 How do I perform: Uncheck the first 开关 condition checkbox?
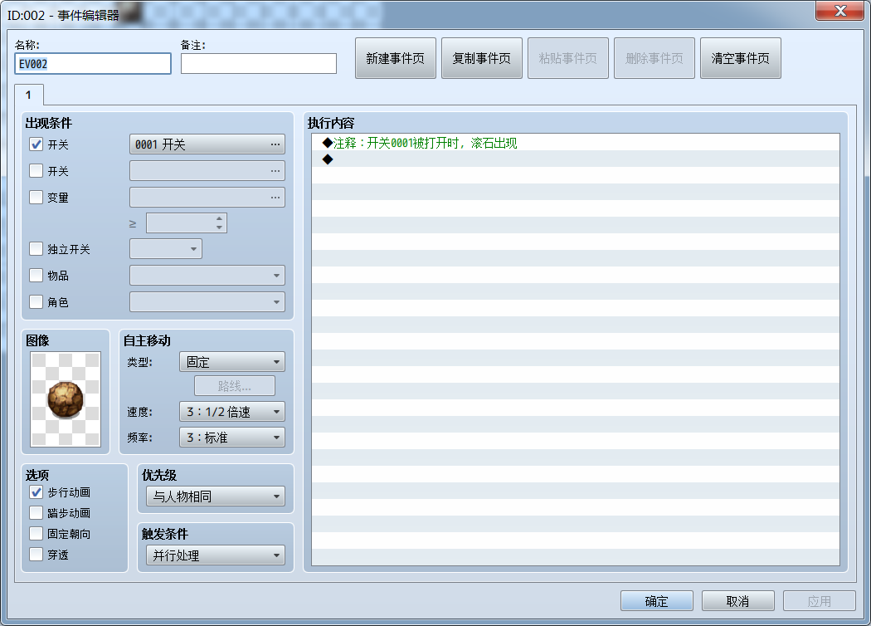pos(36,144)
